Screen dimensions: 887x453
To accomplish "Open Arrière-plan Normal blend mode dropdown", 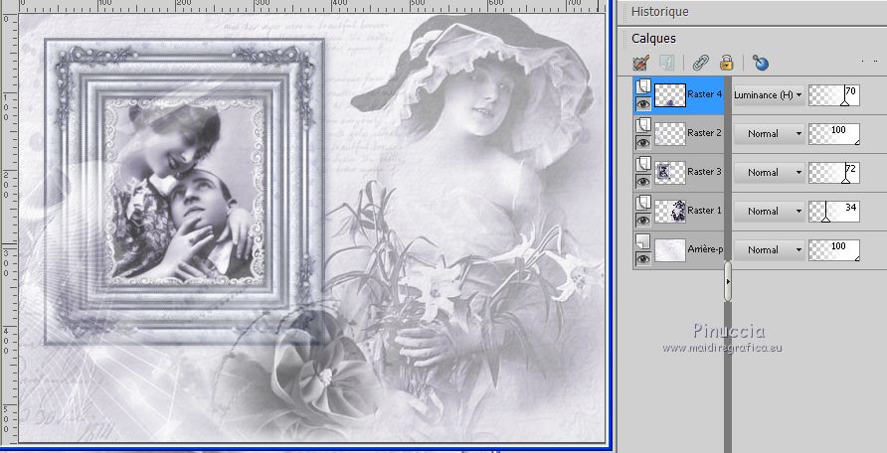I will click(x=769, y=249).
